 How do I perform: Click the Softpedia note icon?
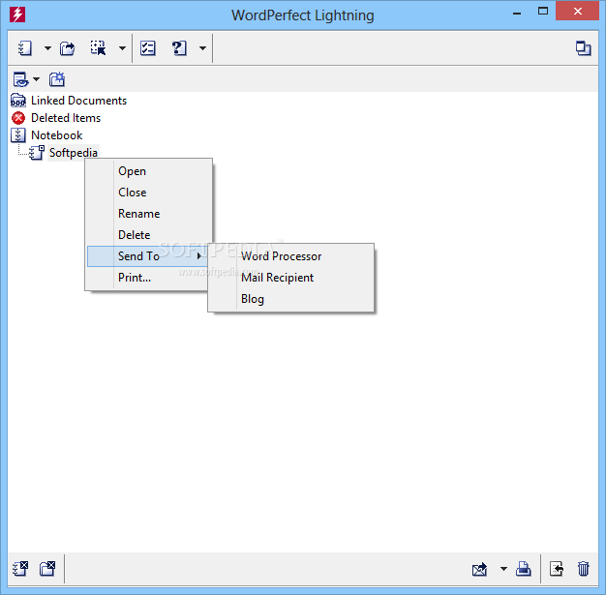click(37, 153)
